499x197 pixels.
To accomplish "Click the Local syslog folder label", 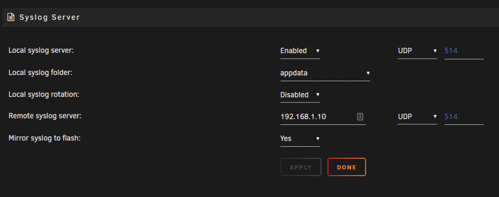I will (40, 73).
